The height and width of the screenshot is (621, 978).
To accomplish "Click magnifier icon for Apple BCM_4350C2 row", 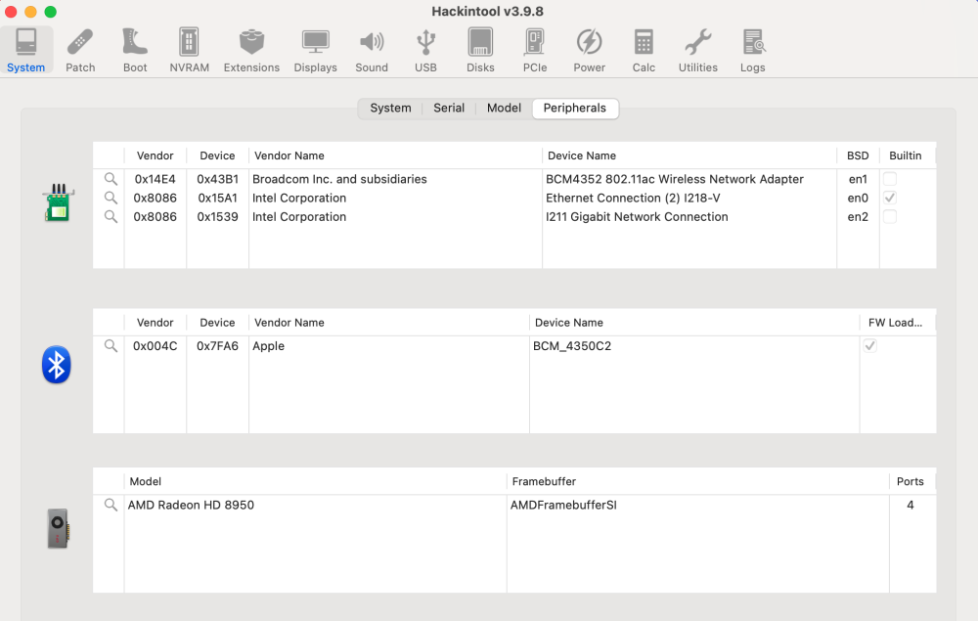I will (x=111, y=345).
